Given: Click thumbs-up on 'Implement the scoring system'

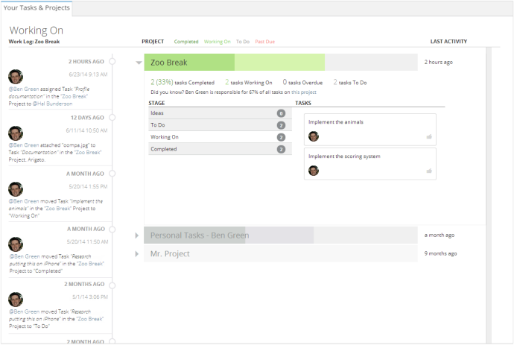Looking at the screenshot, I should [429, 171].
